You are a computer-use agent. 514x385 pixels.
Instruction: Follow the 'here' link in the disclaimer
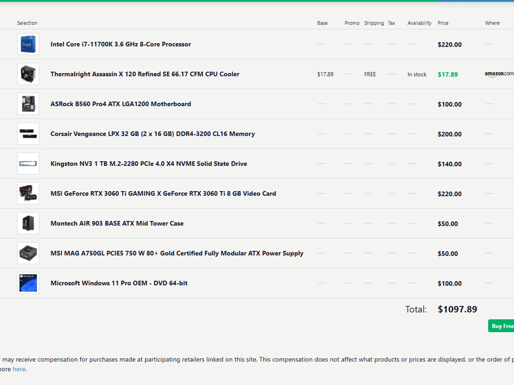click(19, 369)
